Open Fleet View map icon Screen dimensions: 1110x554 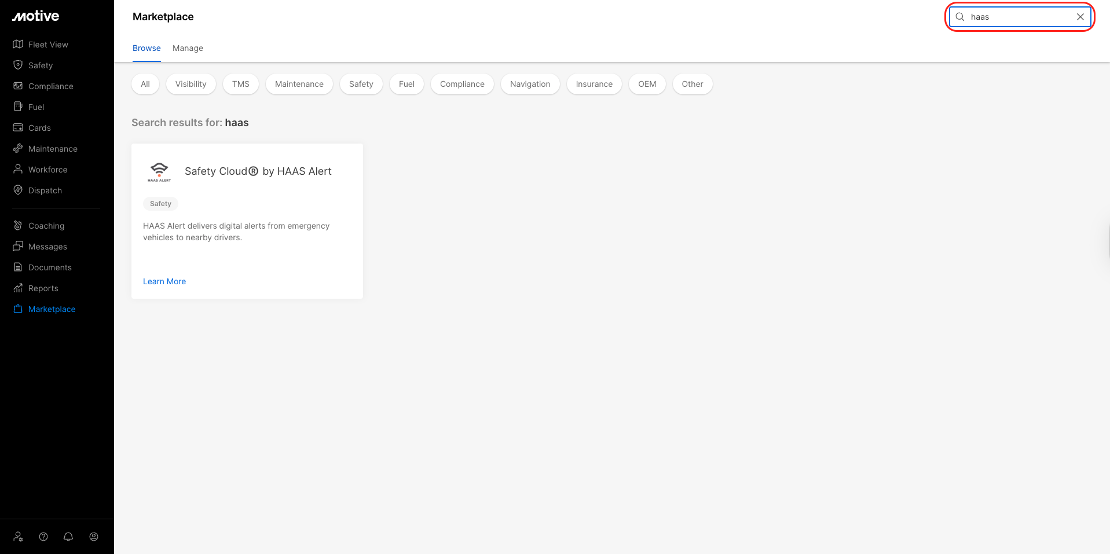click(18, 45)
